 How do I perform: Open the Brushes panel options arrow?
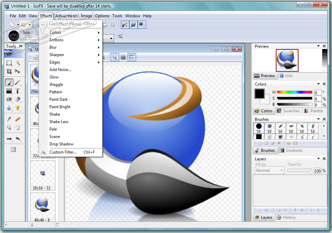(x=318, y=119)
